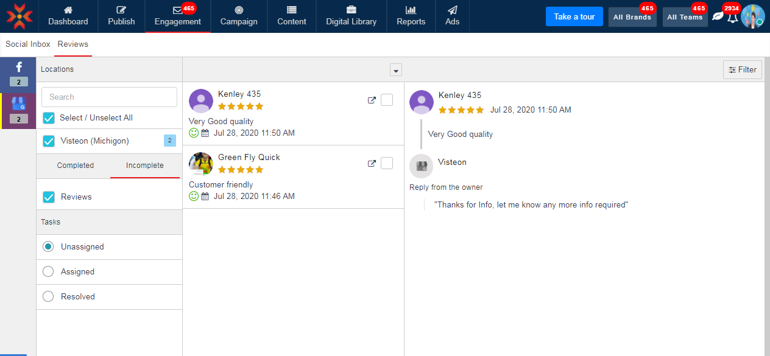Image resolution: width=770 pixels, height=356 pixels.
Task: Toggle the Select / Unselect All checkbox
Action: 49,117
